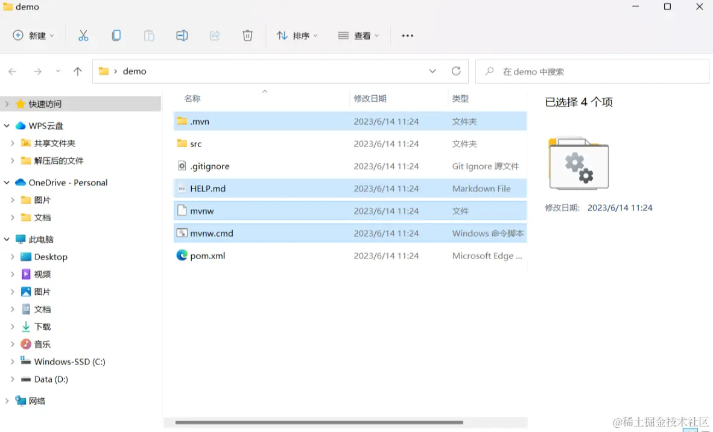Select 共享文件夹 in sidebar
The image size is (713, 432).
54,143
